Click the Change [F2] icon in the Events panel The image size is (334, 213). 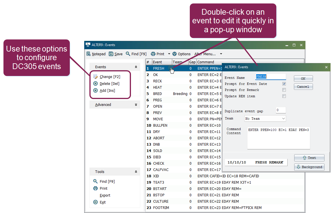(96, 77)
